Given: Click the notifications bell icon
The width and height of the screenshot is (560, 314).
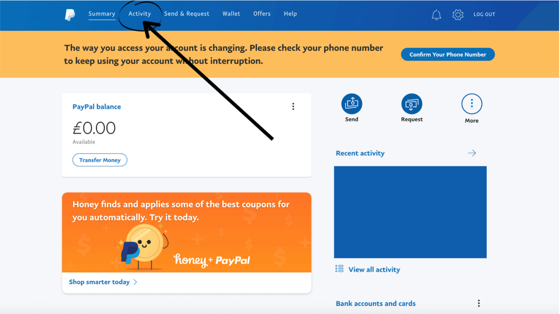Looking at the screenshot, I should 437,14.
